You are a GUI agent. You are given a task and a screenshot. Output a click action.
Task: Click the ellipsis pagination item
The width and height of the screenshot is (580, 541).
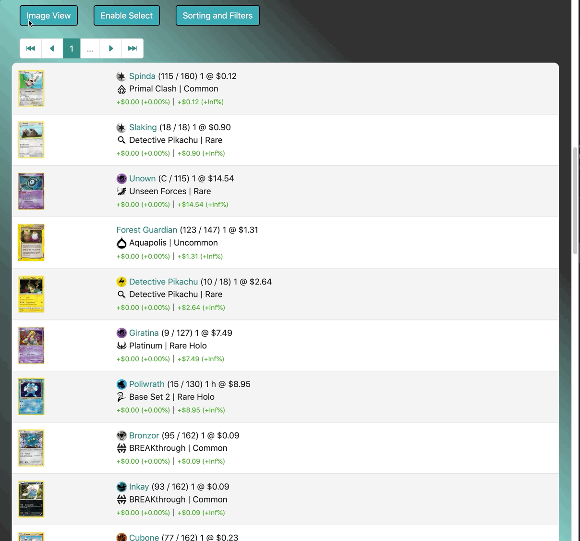pyautogui.click(x=90, y=49)
